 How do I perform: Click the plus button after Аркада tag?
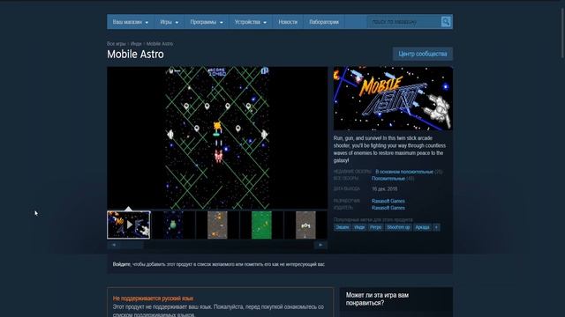(x=436, y=227)
